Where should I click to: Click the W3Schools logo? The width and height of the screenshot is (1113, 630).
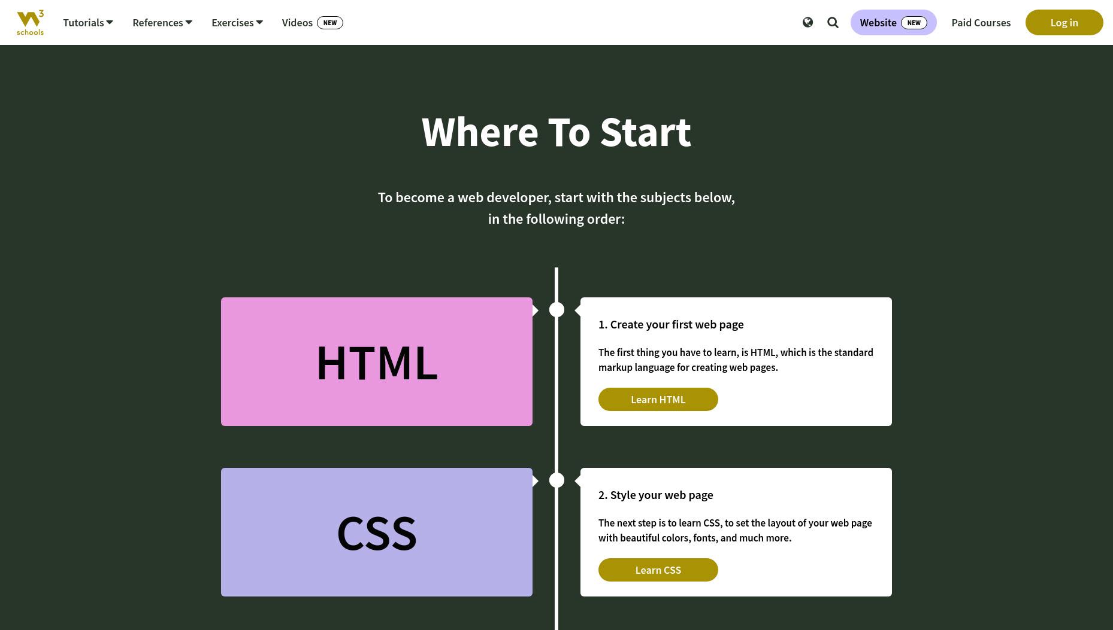(30, 23)
